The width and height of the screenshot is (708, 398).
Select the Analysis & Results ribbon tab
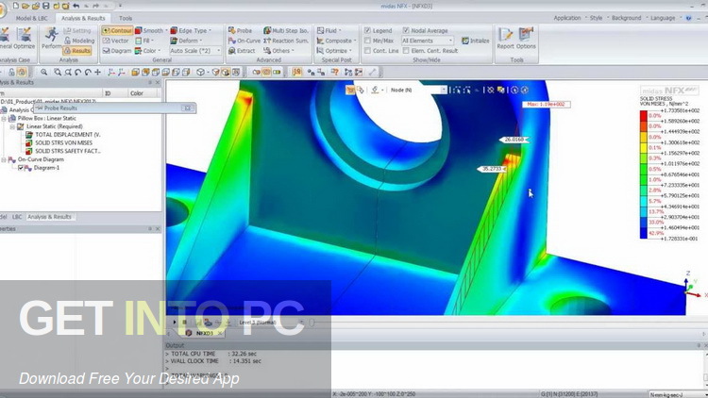click(83, 18)
